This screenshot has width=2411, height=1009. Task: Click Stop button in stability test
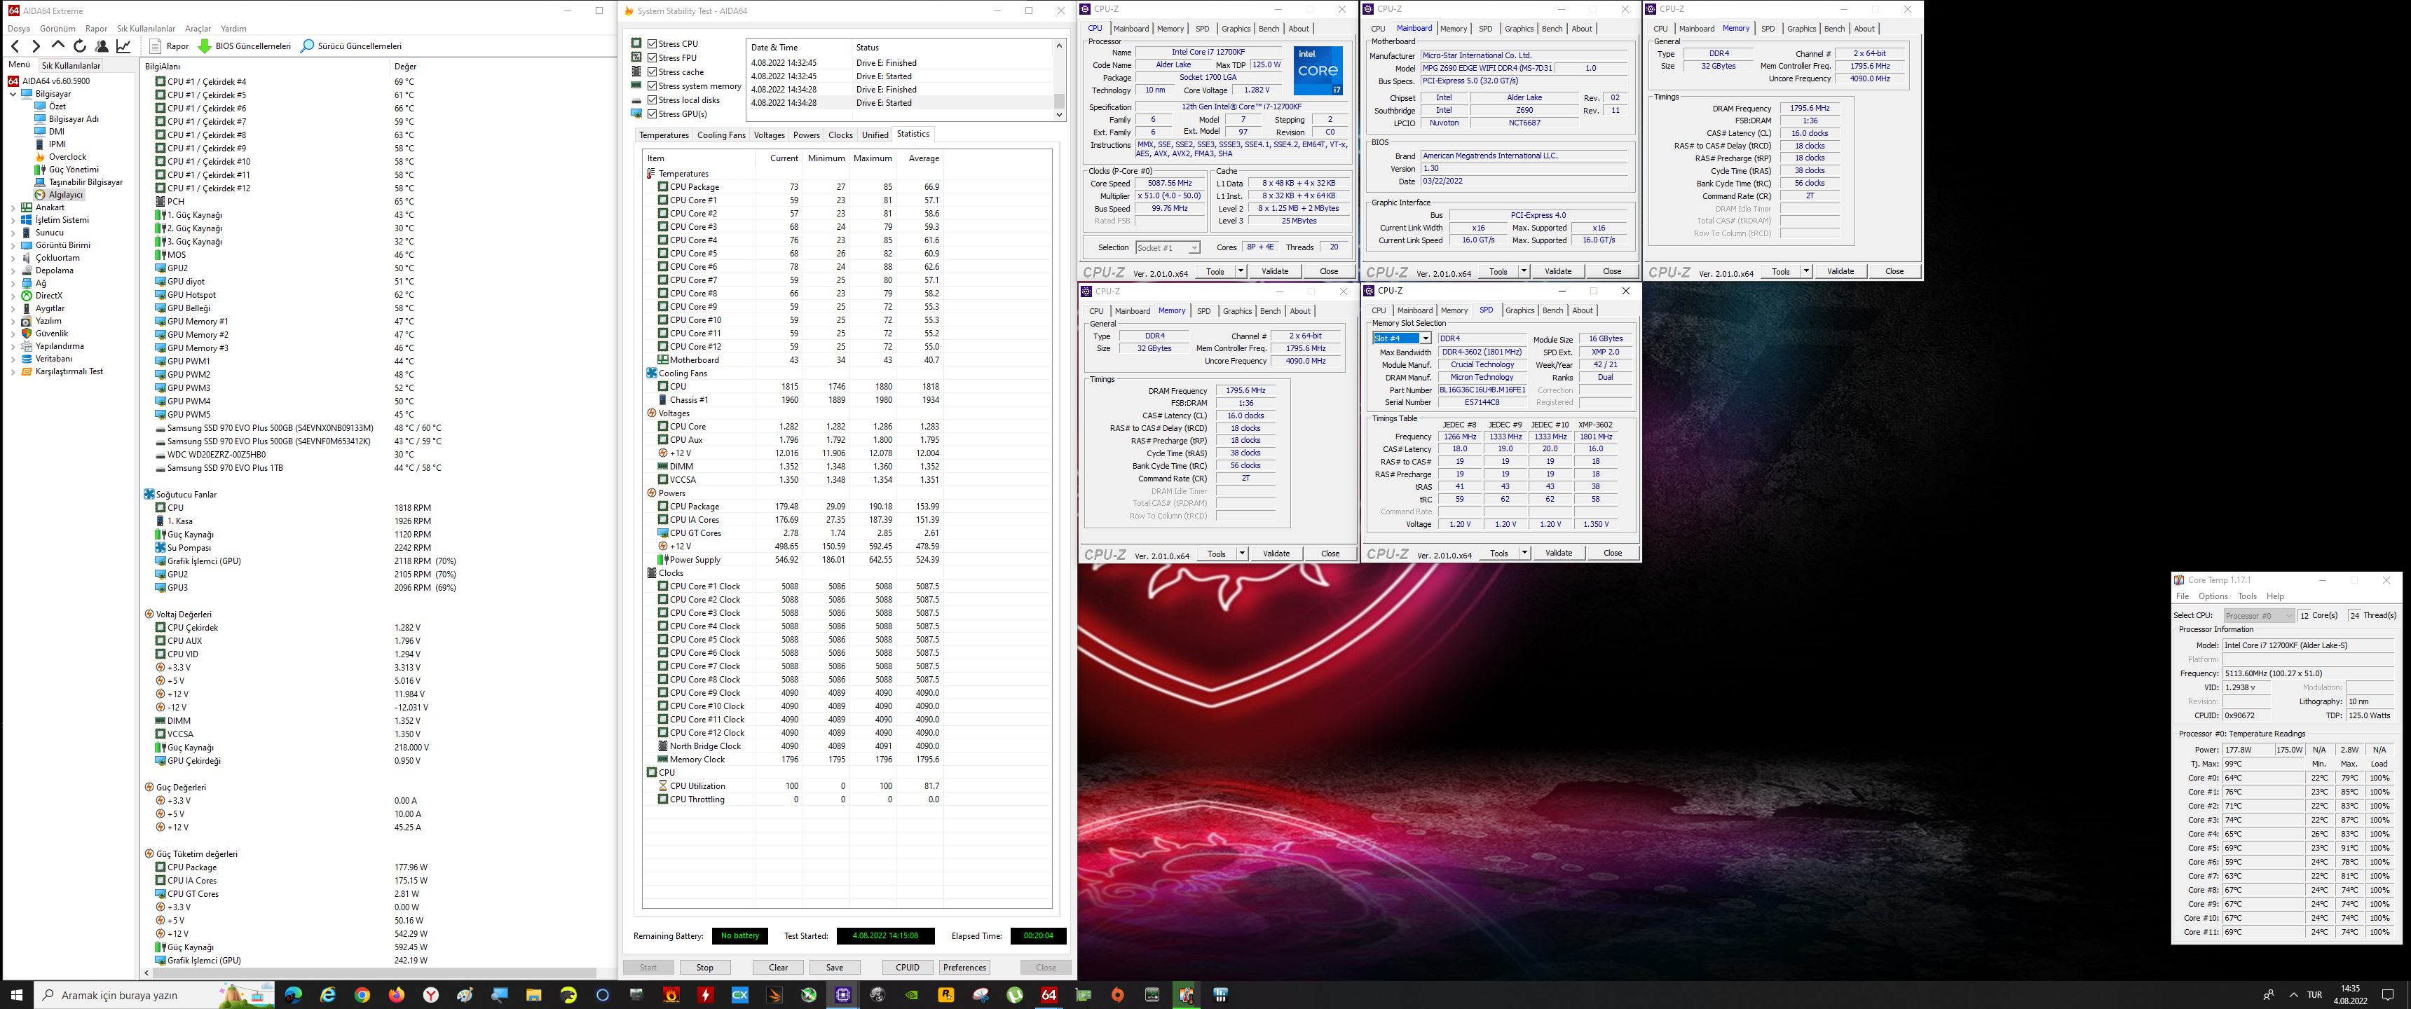coord(705,967)
